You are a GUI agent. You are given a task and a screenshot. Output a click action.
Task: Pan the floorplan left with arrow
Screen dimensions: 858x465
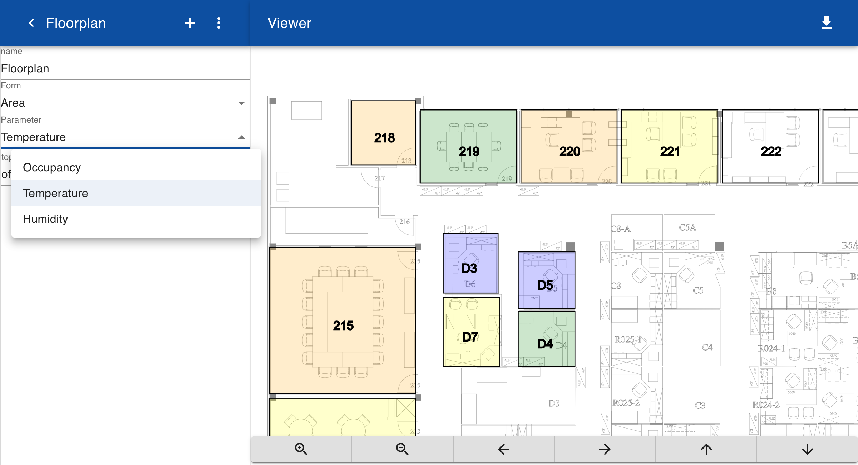pos(503,449)
